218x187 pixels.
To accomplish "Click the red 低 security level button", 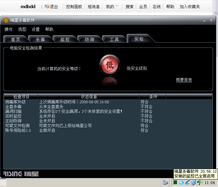I will (x=110, y=65).
